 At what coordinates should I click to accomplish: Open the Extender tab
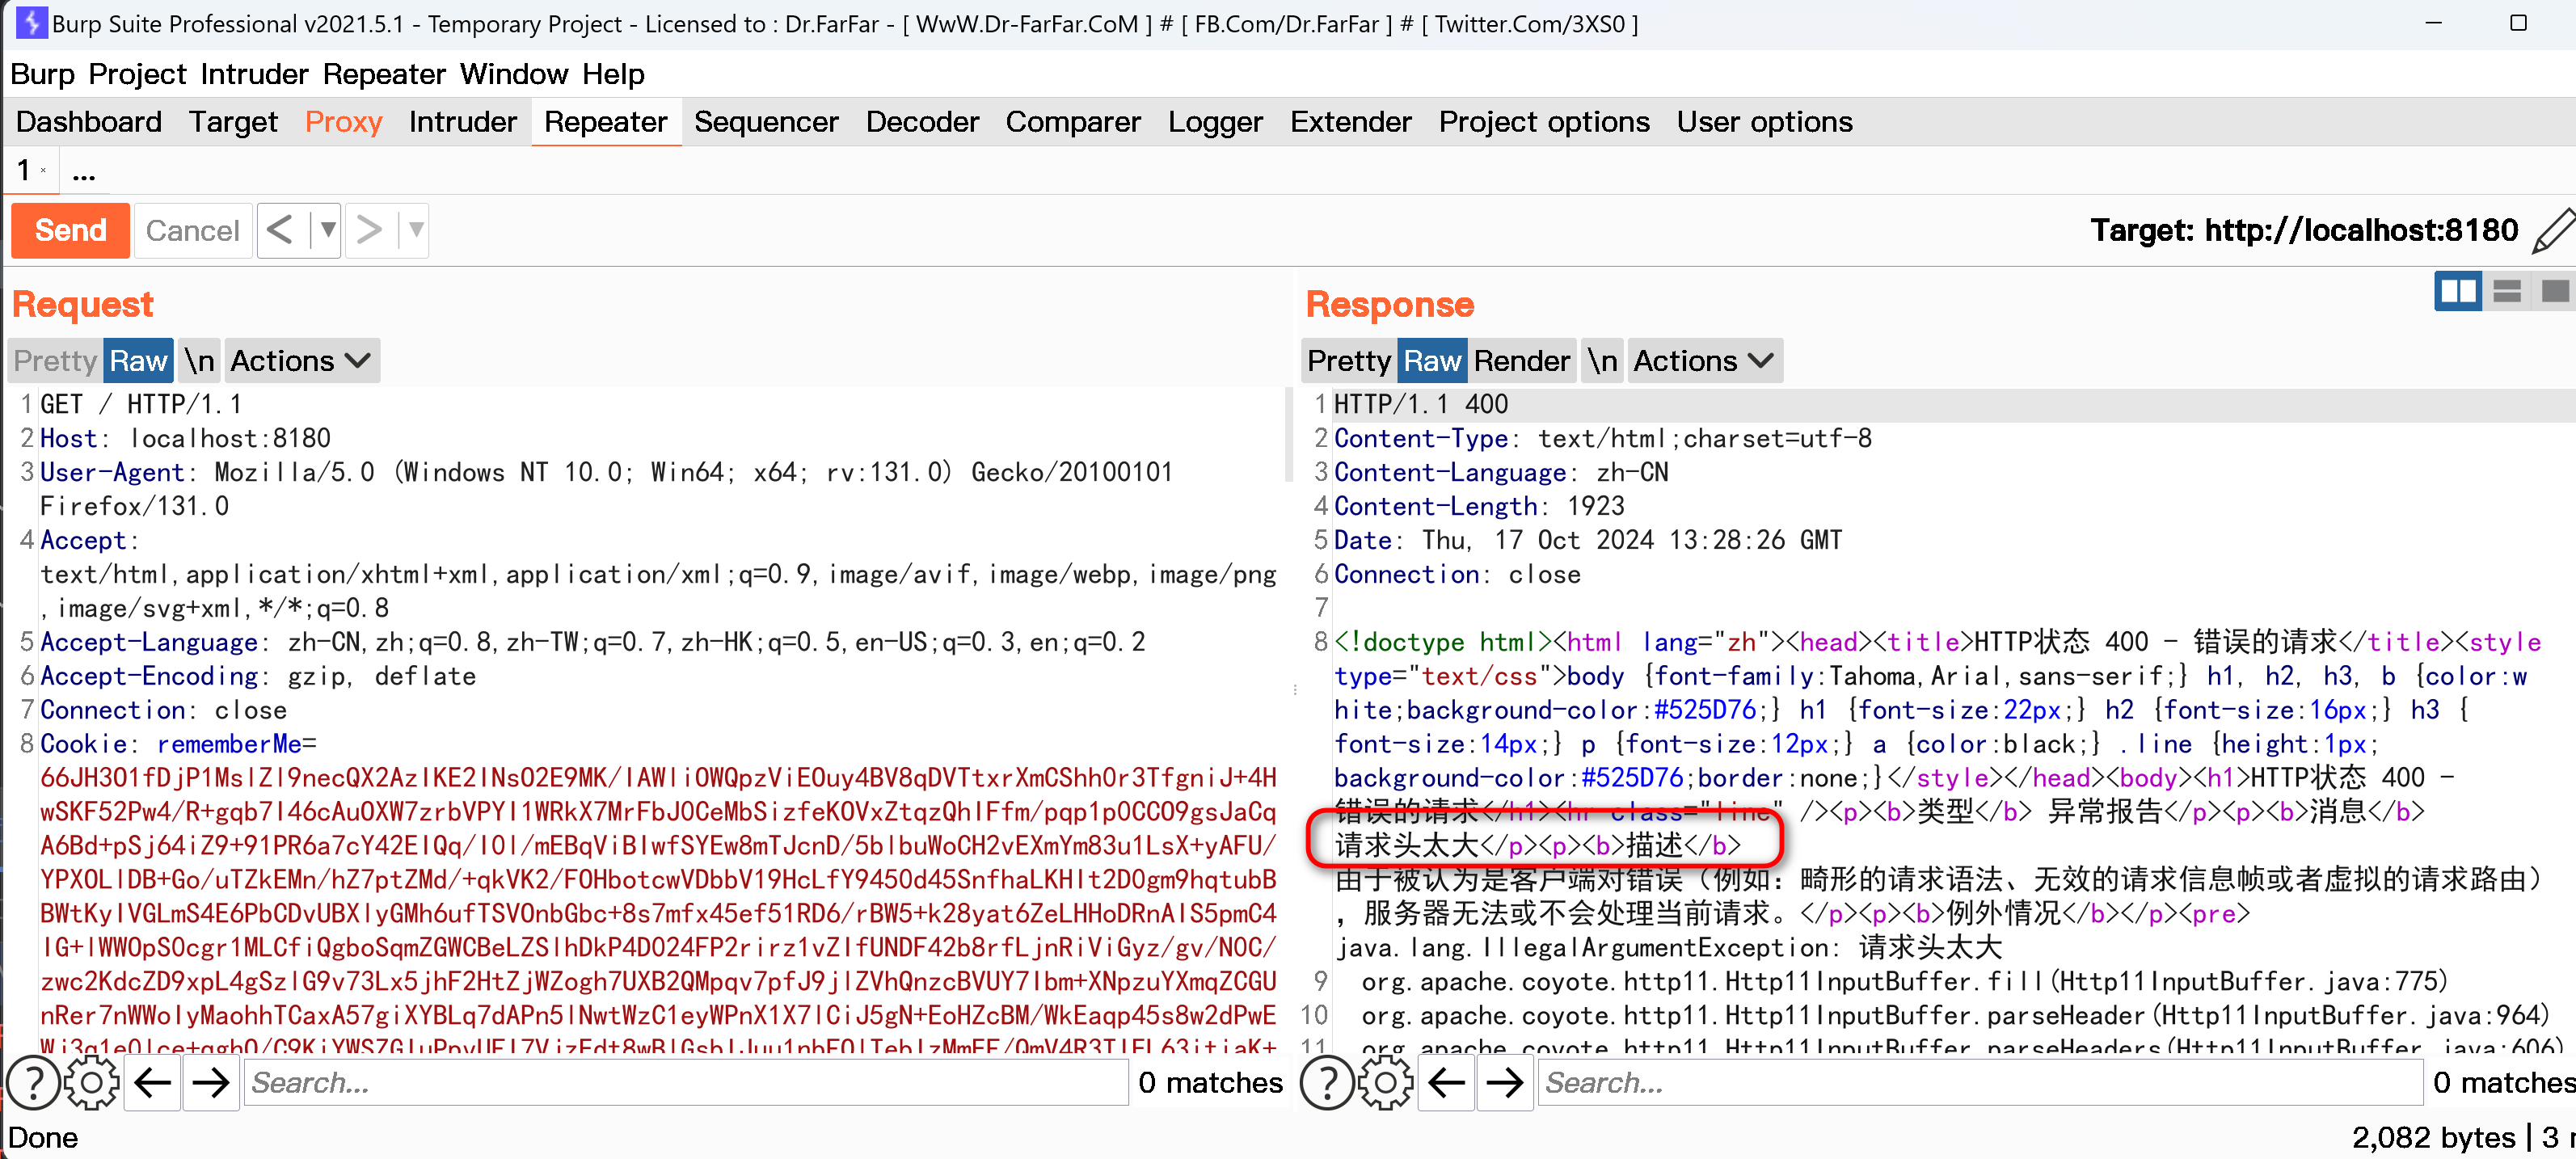(1350, 122)
